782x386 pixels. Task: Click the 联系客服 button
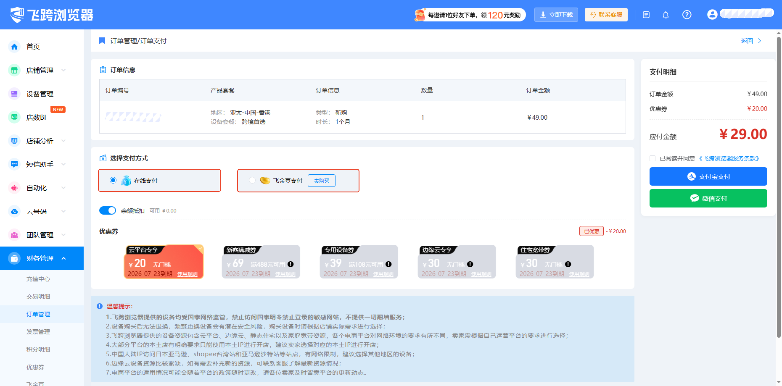(x=606, y=15)
